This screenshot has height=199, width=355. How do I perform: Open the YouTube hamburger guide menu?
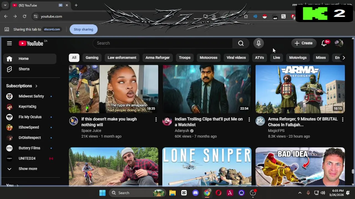click(x=9, y=43)
